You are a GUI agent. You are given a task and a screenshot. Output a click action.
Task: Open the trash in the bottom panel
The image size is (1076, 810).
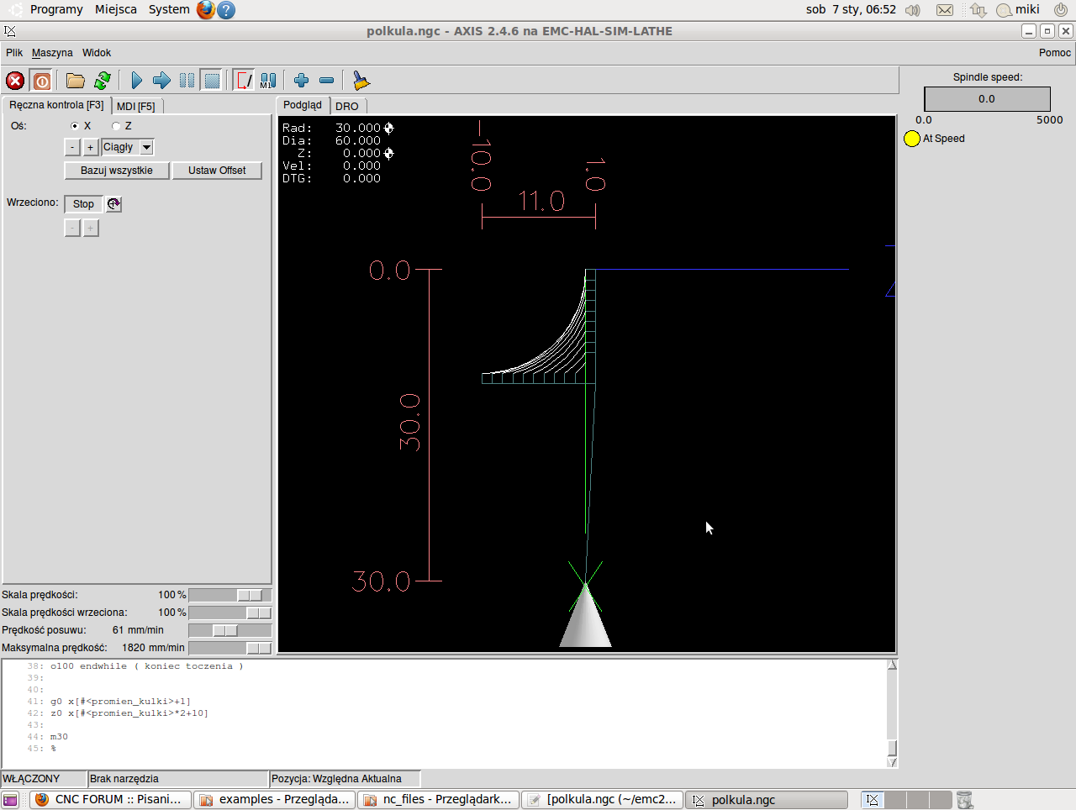pyautogui.click(x=964, y=800)
